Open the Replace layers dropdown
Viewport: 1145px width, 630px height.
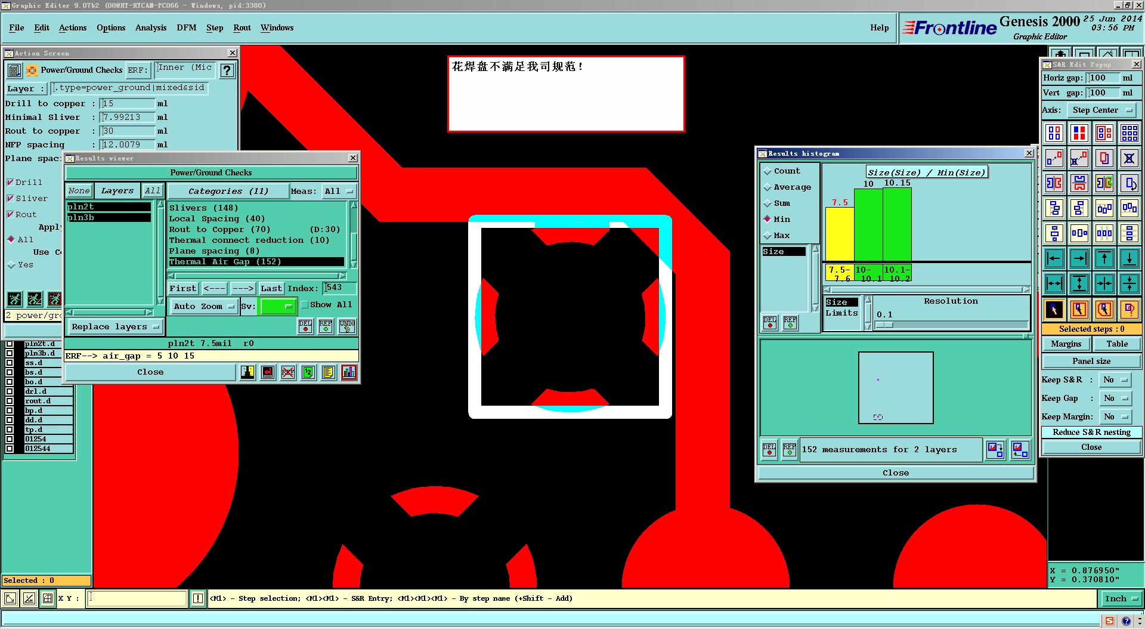pyautogui.click(x=115, y=327)
